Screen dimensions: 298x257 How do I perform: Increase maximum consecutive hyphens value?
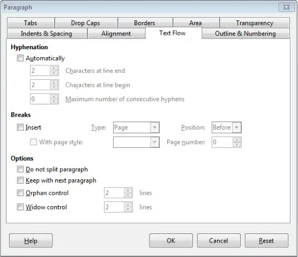(54, 96)
